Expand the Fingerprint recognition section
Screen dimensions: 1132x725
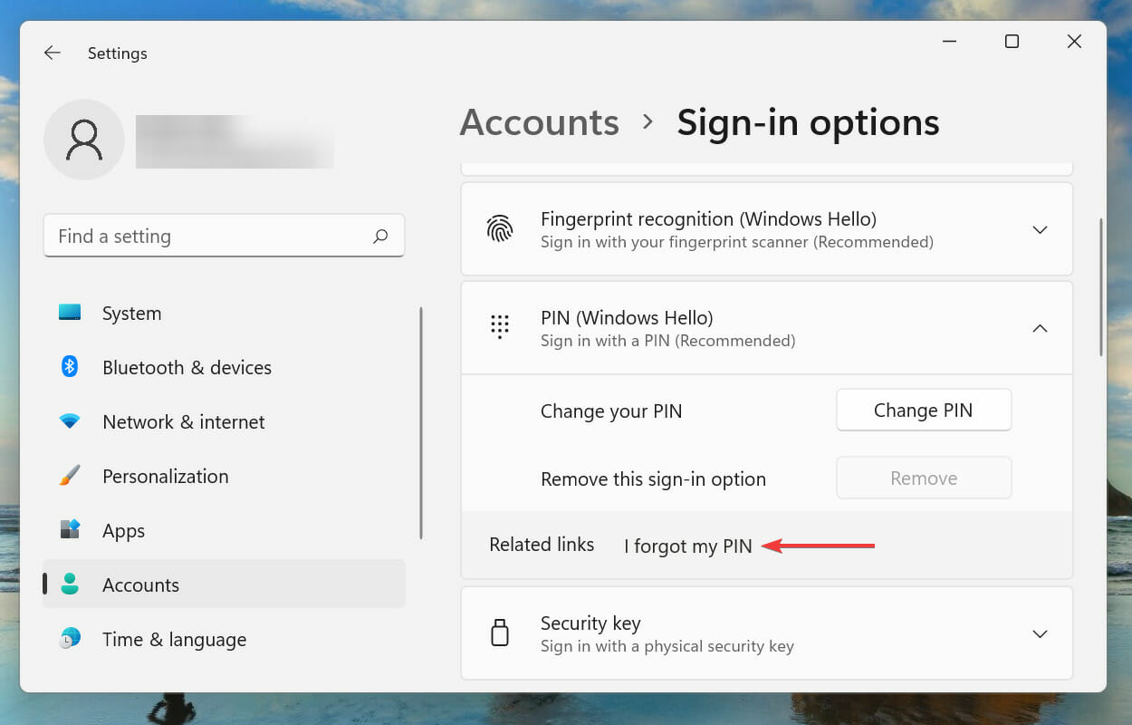1040,230
